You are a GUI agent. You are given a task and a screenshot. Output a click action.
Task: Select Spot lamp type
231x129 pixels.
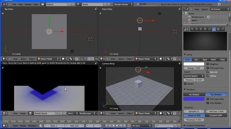click(x=205, y=59)
